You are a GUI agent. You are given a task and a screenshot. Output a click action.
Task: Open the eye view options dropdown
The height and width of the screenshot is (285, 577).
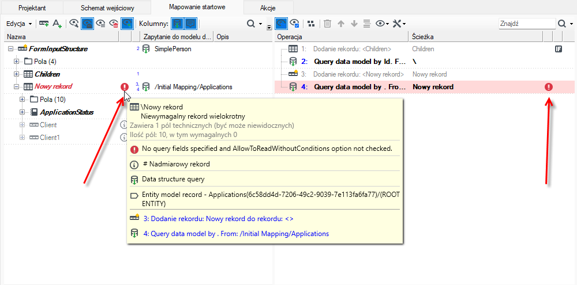click(x=382, y=24)
